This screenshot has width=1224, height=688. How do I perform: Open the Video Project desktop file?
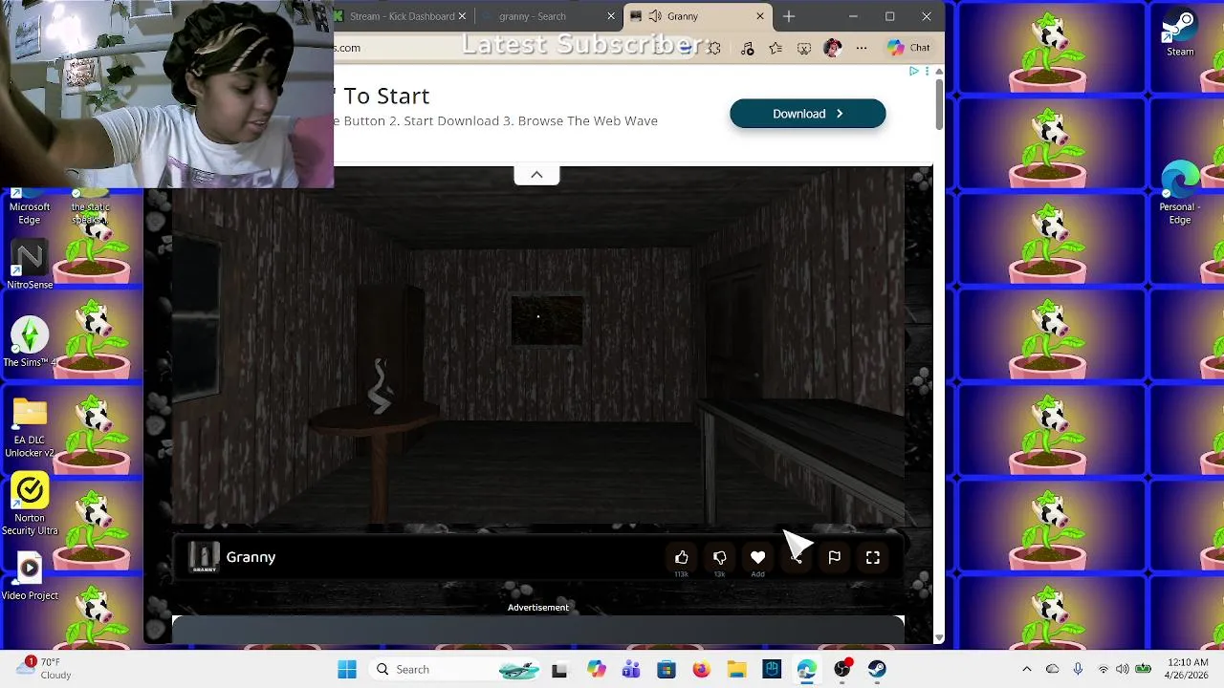[30, 577]
